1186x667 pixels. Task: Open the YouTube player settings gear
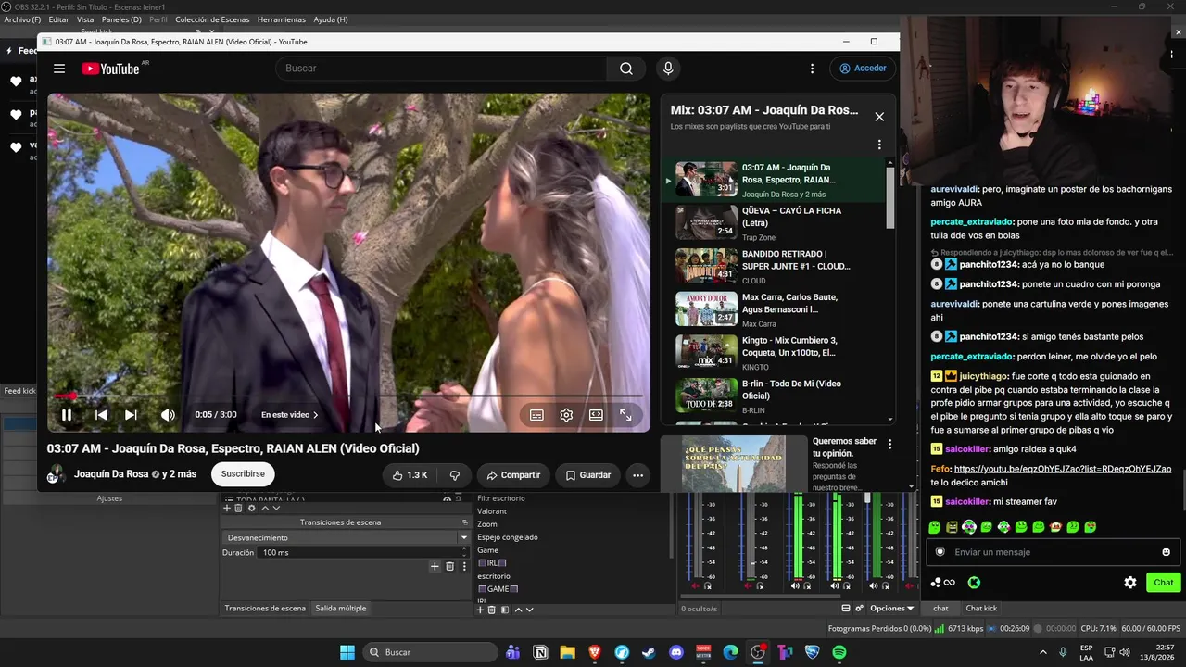(x=566, y=415)
